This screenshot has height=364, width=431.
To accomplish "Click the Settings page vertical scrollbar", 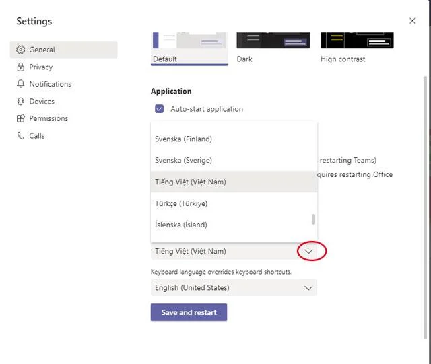I will click(x=425, y=207).
